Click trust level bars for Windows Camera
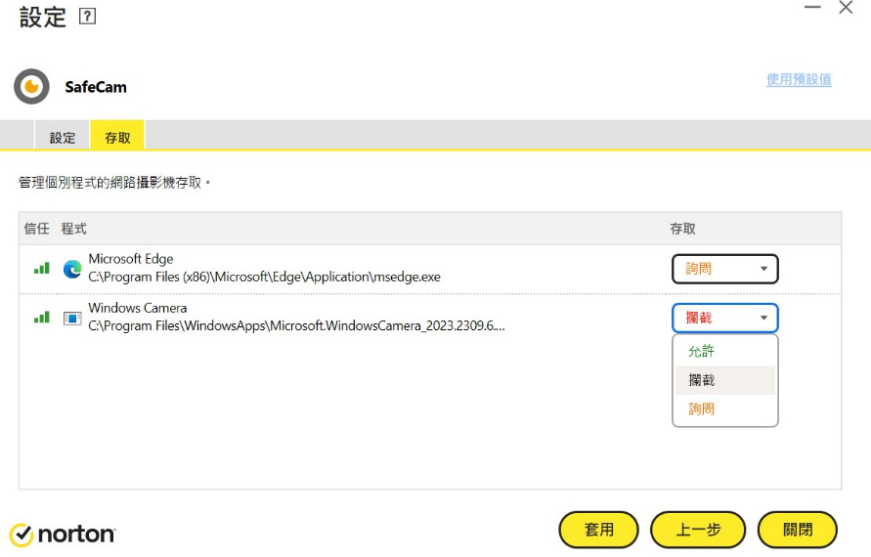871x557 pixels. click(x=42, y=317)
